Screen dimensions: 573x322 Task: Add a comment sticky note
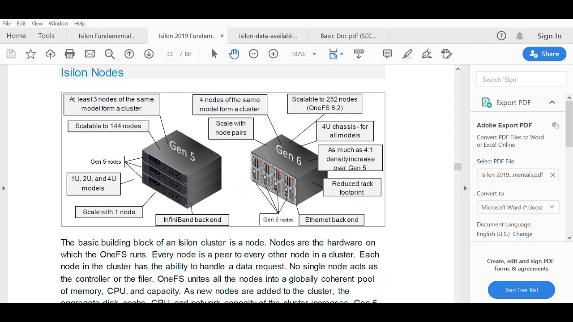[x=388, y=54]
